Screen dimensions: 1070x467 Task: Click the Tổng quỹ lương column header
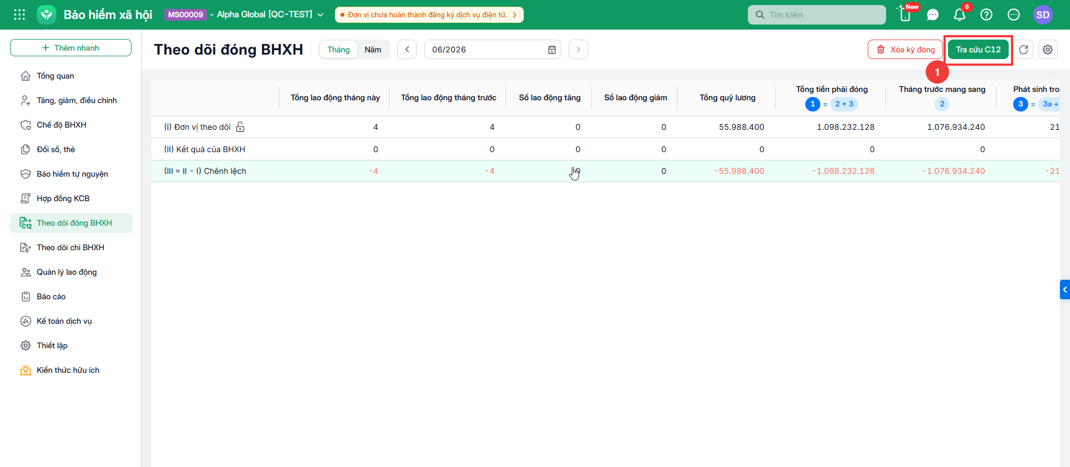[x=727, y=98]
